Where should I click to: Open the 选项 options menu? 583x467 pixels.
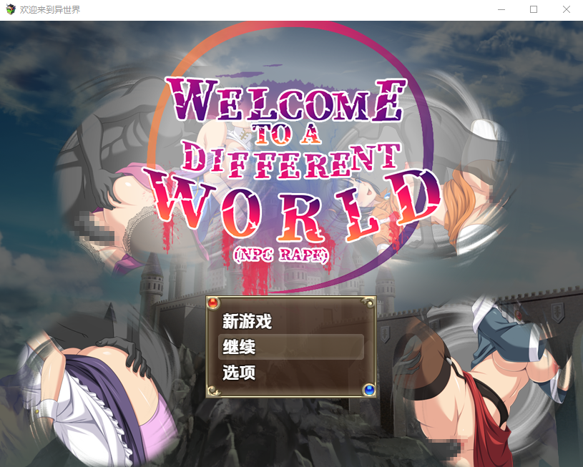239,373
